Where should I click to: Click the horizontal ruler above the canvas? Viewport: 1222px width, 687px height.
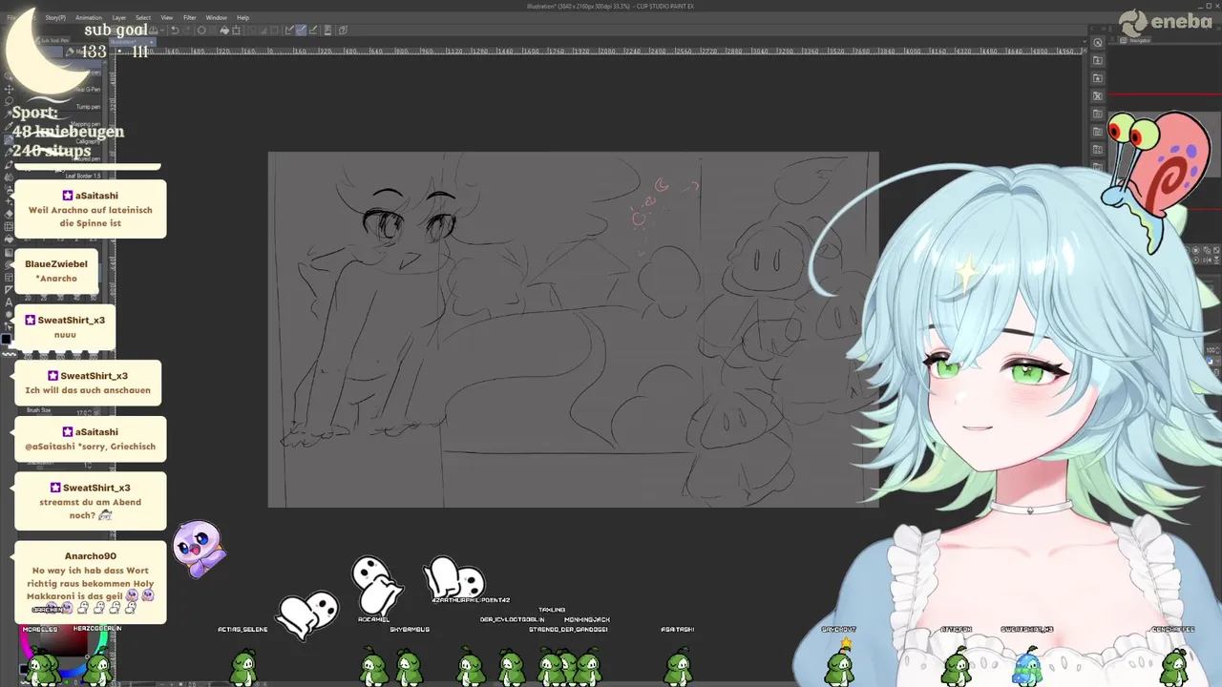[601, 51]
